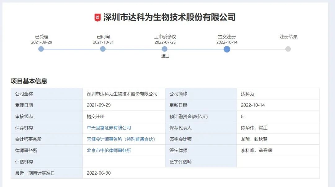This screenshot has width=335, height=187.
Task: Click the 已受理 timeline node circle
Action: coord(41,49)
